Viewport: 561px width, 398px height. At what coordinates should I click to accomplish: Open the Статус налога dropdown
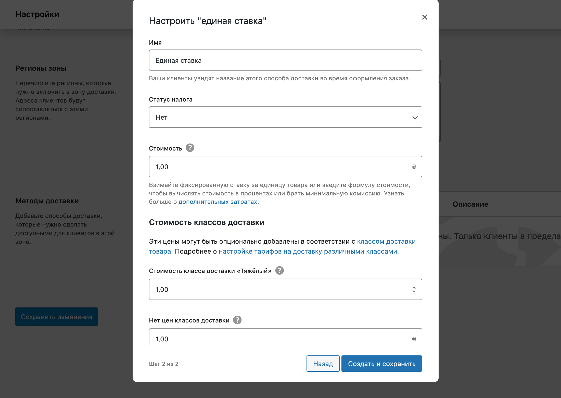(x=285, y=117)
